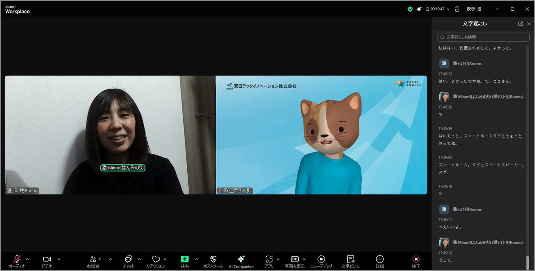This screenshot has height=271, width=535.
Task: Pop out the 文字起こし transcript panel
Action: (521, 24)
